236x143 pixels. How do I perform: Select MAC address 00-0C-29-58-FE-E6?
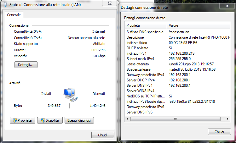[x=183, y=43]
